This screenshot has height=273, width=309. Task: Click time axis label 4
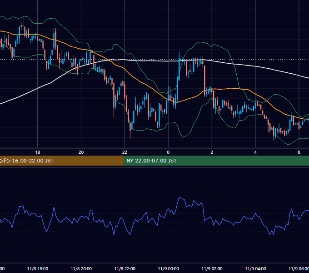click(x=255, y=152)
